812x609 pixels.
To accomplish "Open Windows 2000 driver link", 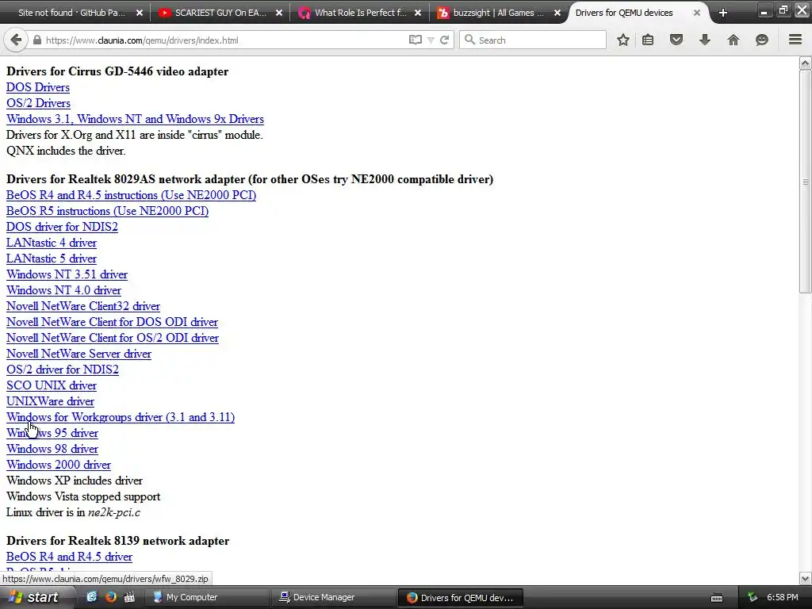I will (59, 465).
